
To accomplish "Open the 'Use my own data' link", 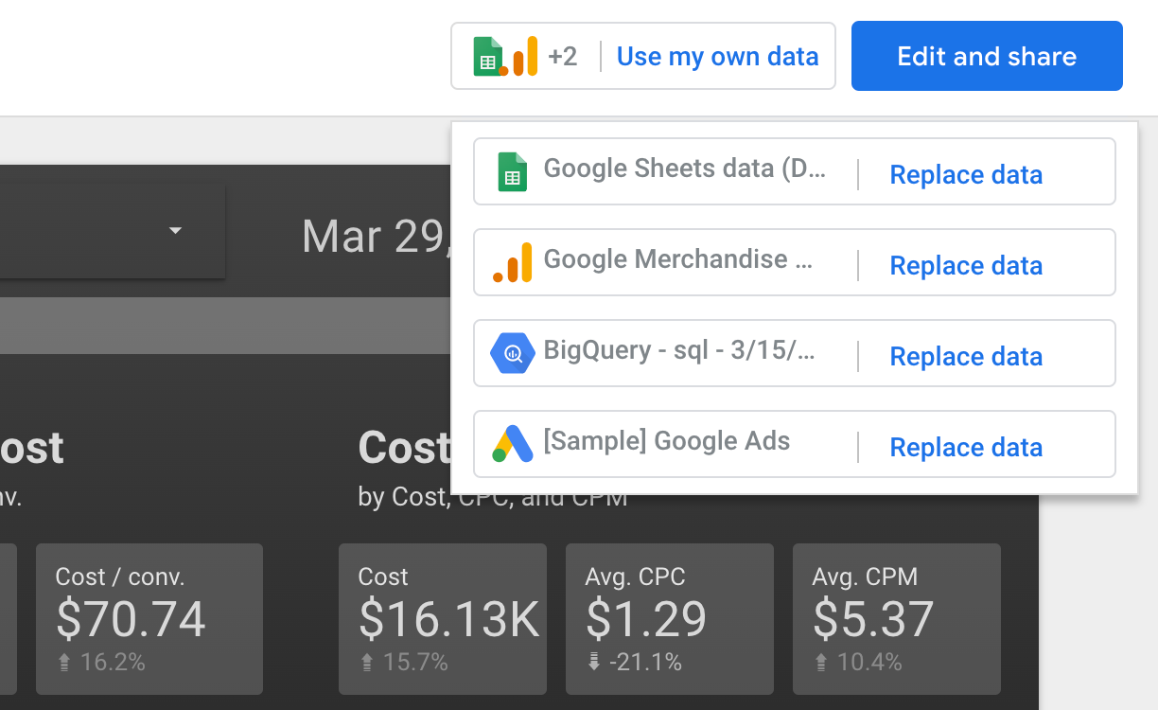I will tap(717, 57).
